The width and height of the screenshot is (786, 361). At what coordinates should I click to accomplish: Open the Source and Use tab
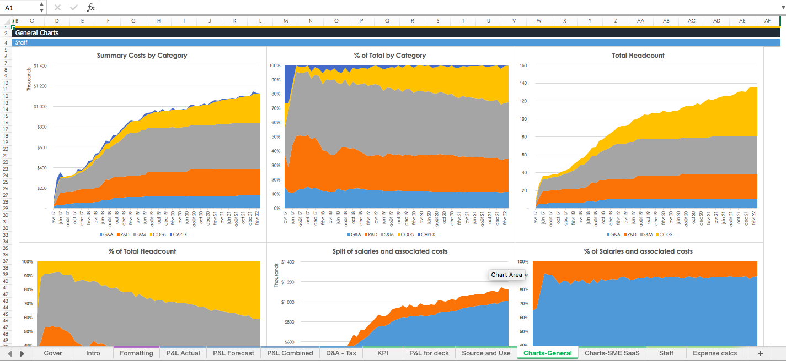tap(486, 353)
